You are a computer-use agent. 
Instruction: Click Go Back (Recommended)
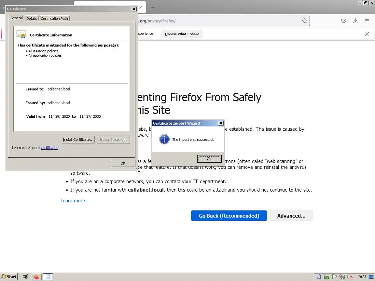(229, 216)
